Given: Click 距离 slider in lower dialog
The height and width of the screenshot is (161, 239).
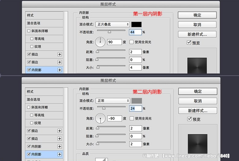Looking at the screenshot, I should (111, 128).
